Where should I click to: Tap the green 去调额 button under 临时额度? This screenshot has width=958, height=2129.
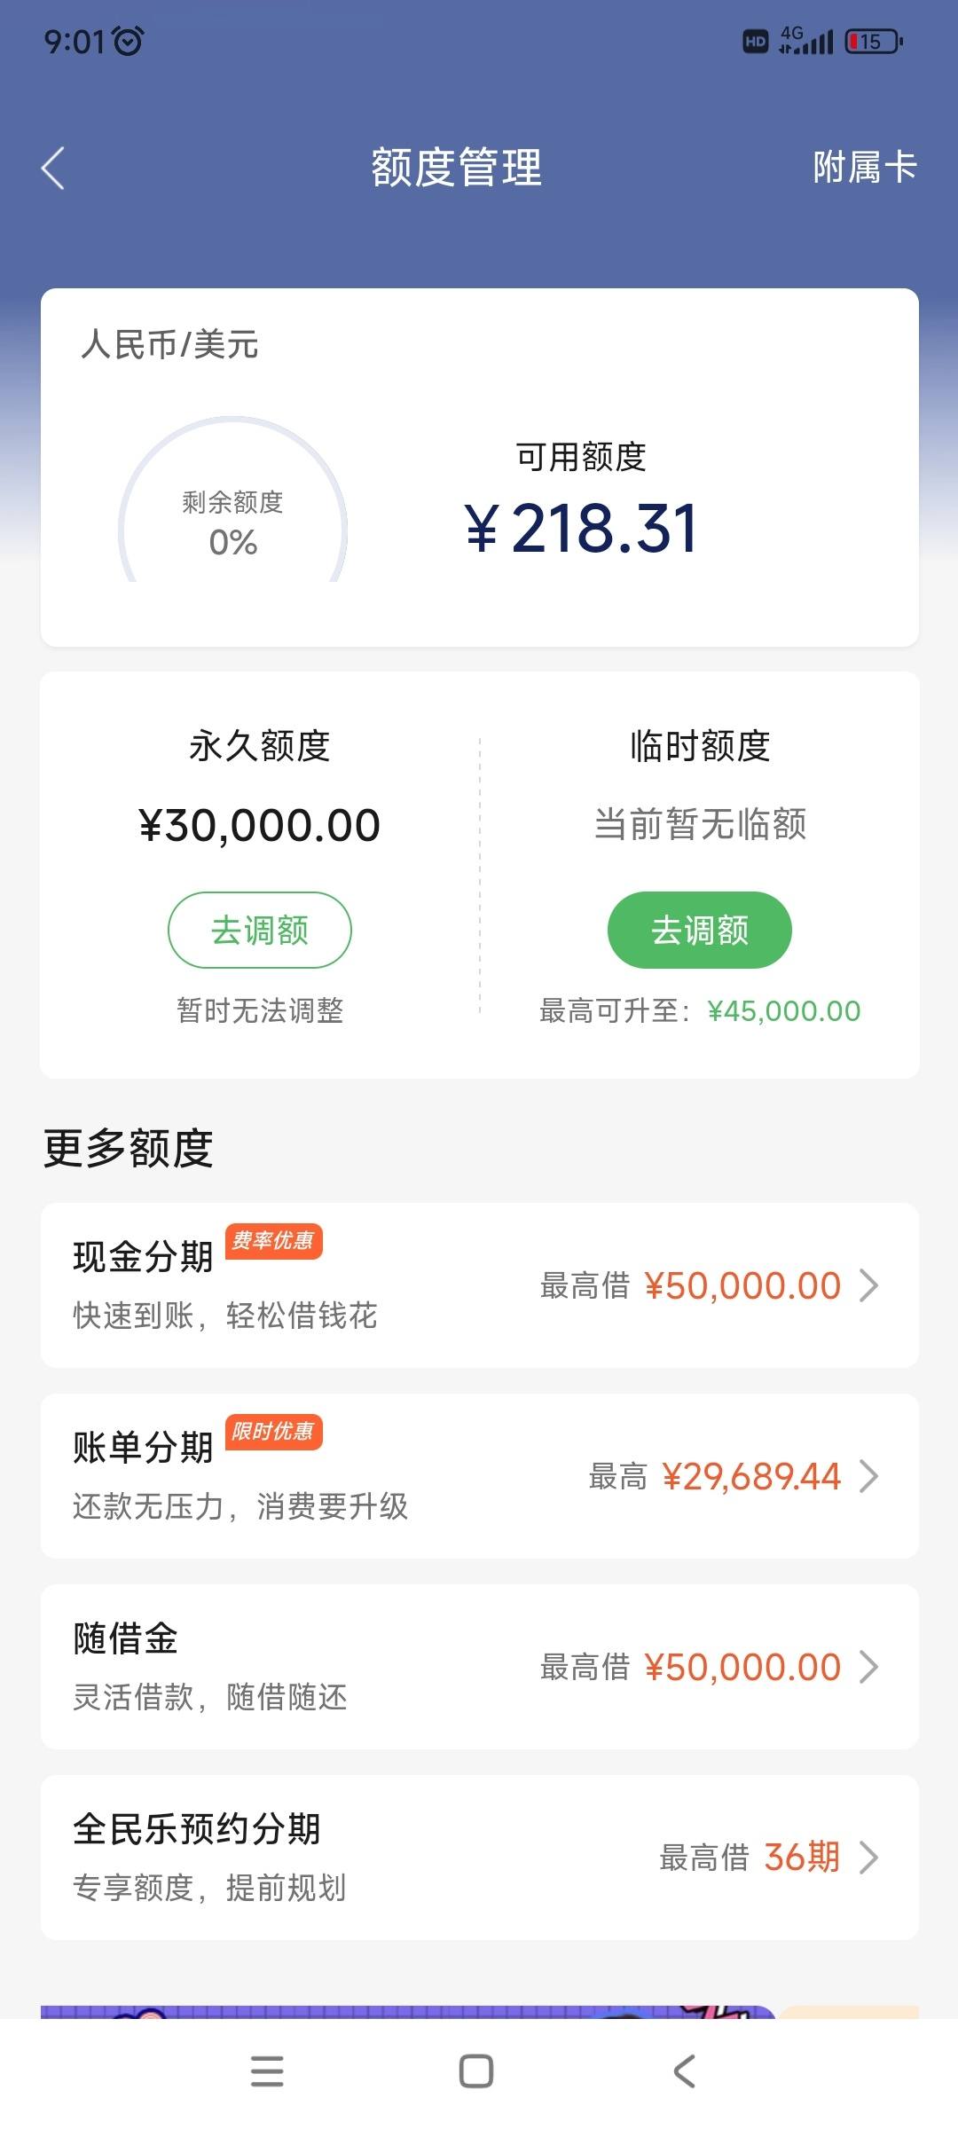(x=700, y=930)
